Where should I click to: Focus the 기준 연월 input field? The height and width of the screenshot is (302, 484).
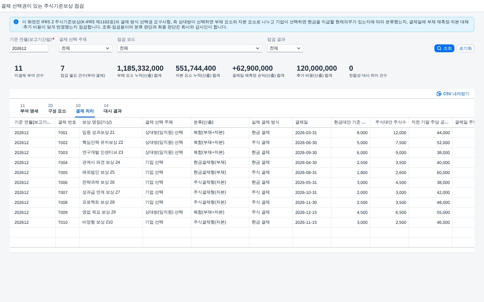29,48
